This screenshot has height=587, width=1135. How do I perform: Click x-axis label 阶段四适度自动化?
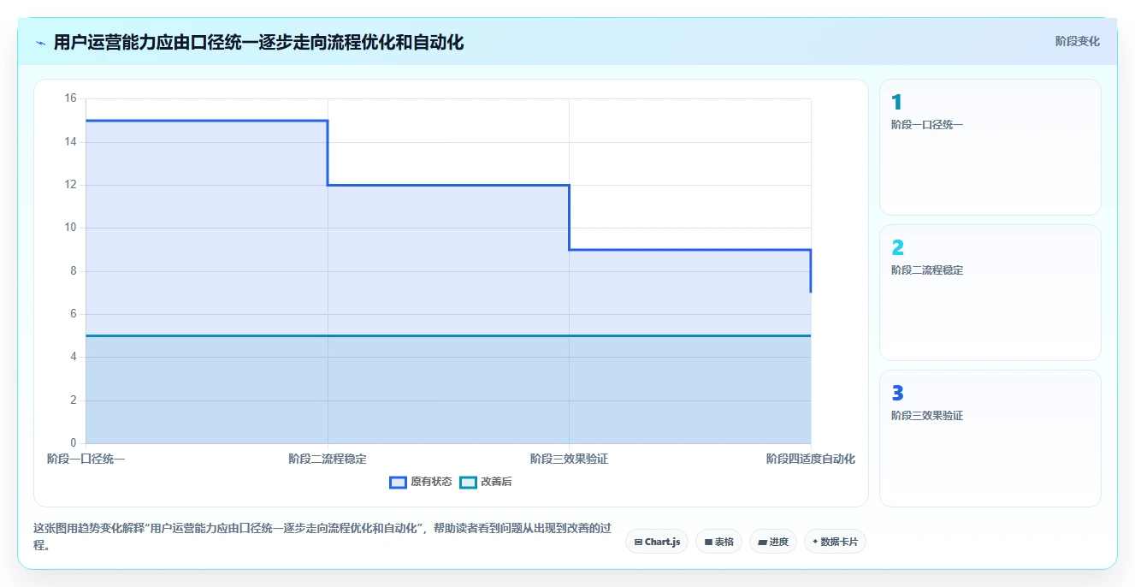[x=810, y=459]
